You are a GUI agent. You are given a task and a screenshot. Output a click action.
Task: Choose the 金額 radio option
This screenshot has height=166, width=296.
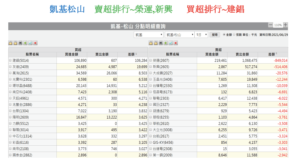pos(224,34)
